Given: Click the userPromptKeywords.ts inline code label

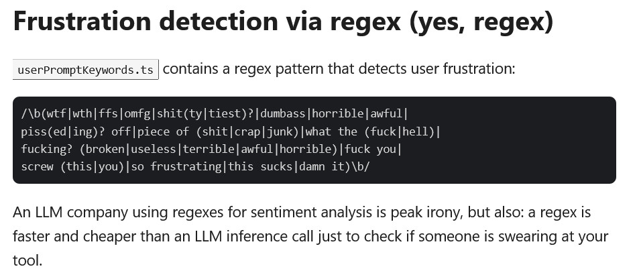Looking at the screenshot, I should 85,70.
